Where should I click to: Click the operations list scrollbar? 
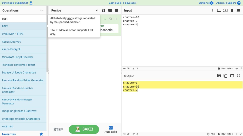[47, 38]
